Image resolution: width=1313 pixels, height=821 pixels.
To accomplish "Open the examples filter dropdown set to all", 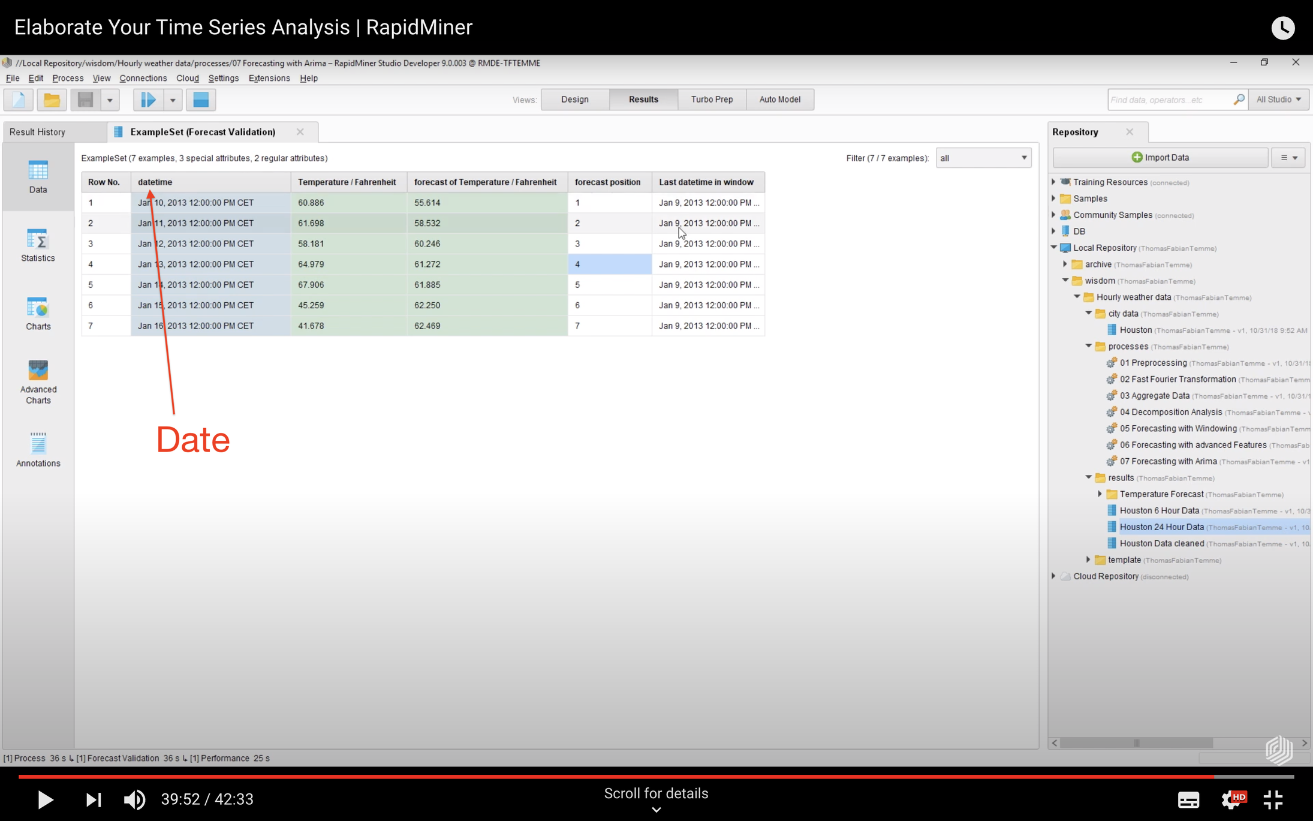I will [x=983, y=158].
